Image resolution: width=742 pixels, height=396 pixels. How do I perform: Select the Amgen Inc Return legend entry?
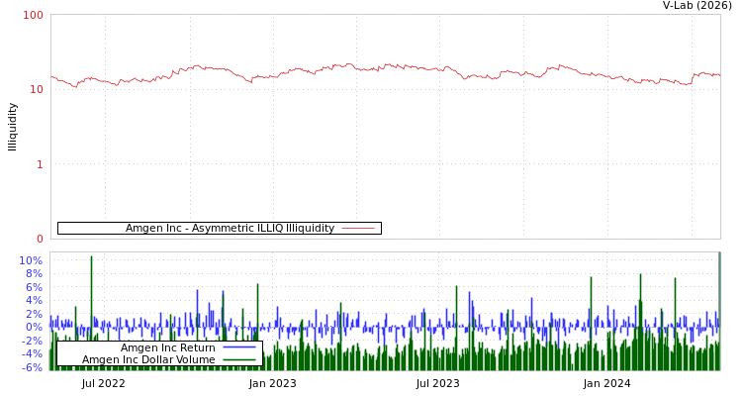pyautogui.click(x=167, y=347)
